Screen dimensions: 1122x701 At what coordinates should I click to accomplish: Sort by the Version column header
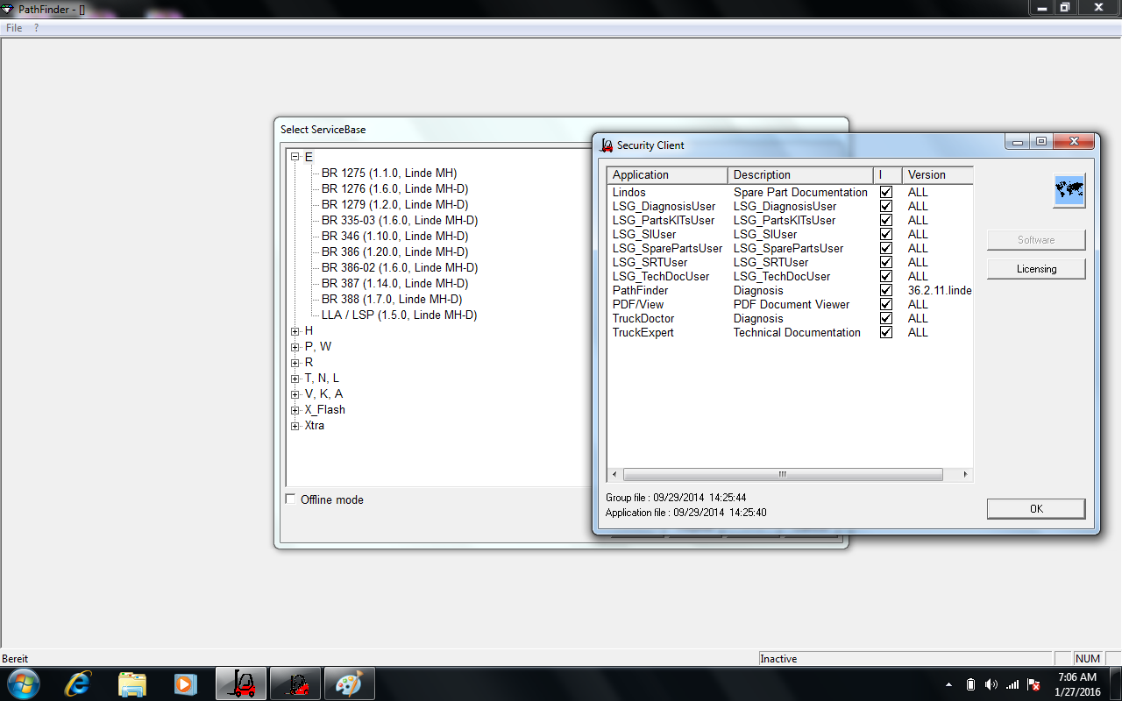[x=937, y=175]
